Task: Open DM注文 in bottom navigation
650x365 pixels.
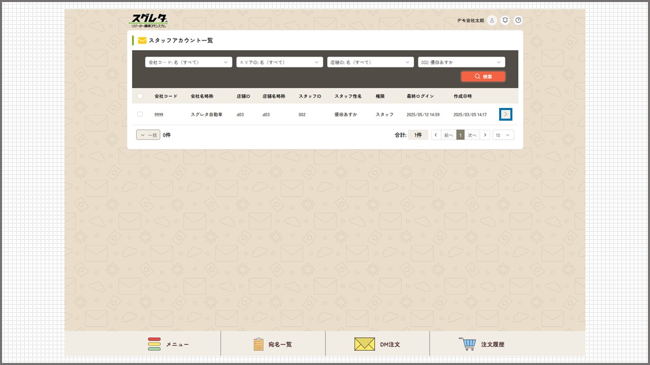Action: pyautogui.click(x=377, y=344)
